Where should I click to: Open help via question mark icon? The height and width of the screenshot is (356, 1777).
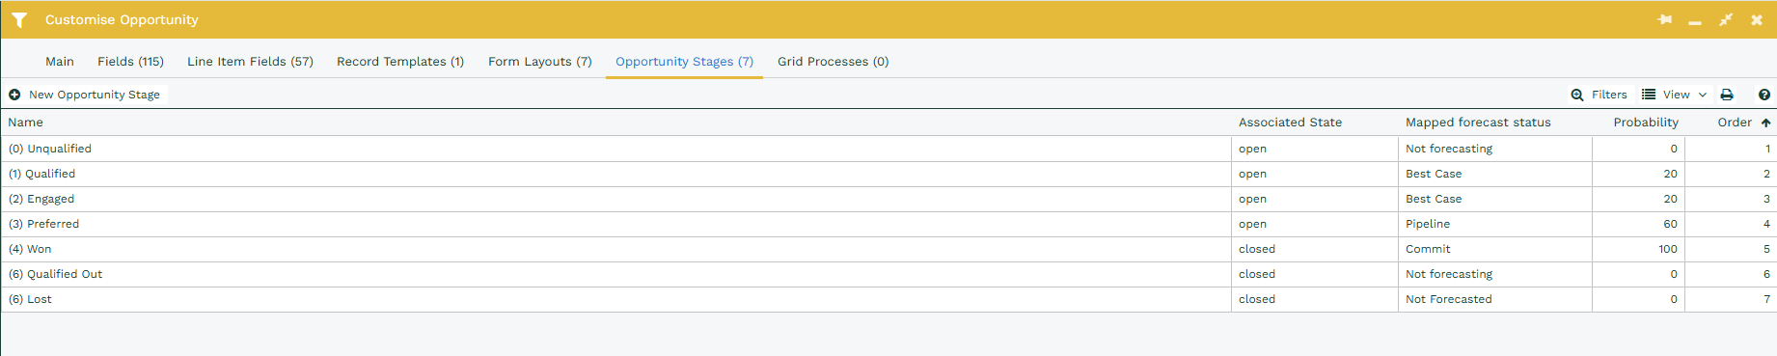1764,95
